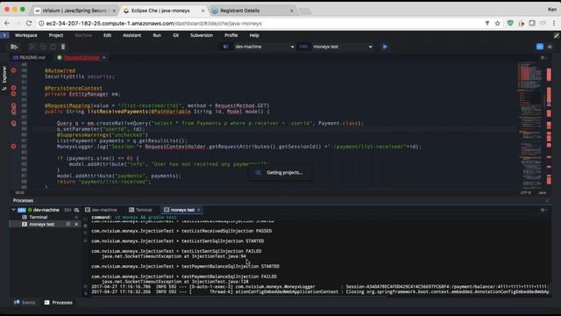Click the site info icon in address bar
This screenshot has height=316, width=561.
[41, 24]
